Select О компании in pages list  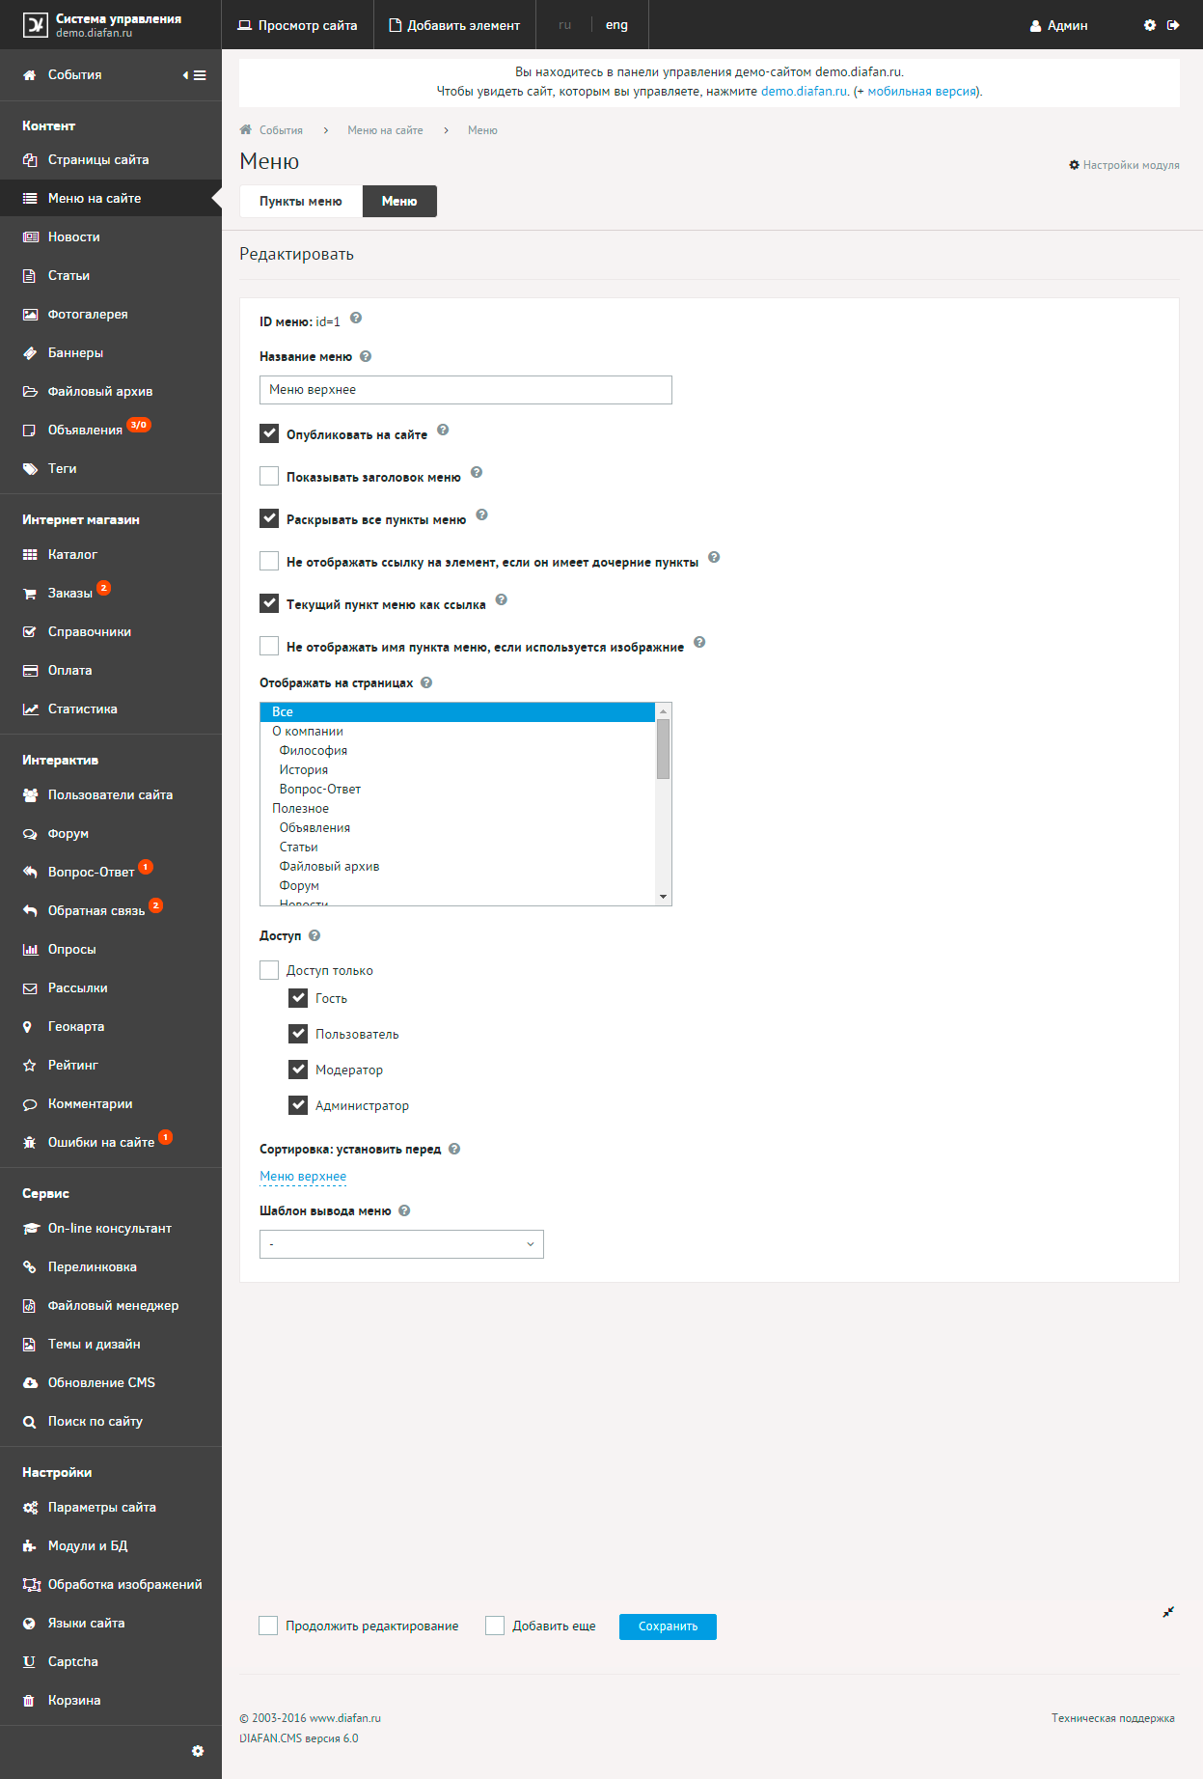308,731
